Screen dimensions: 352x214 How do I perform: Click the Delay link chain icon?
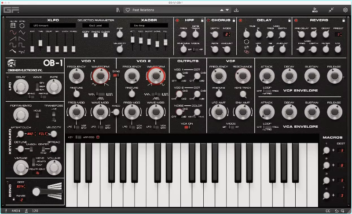pyautogui.click(x=246, y=52)
